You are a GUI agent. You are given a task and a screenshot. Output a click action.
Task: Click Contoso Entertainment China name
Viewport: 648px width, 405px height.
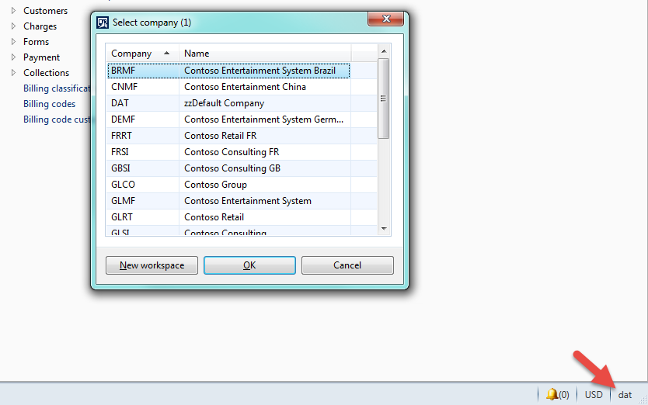[245, 87]
